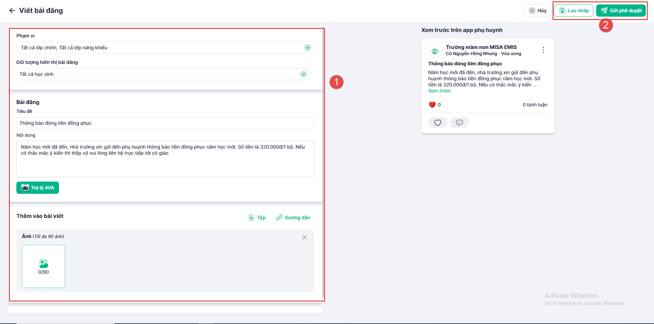This screenshot has width=654, height=324.
Task: Click the 0/90 image upload box
Action: point(43,266)
